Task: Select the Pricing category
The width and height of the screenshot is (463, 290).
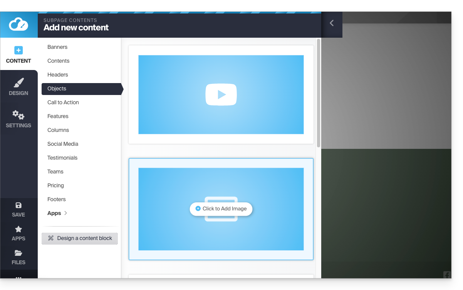Action: pyautogui.click(x=55, y=185)
